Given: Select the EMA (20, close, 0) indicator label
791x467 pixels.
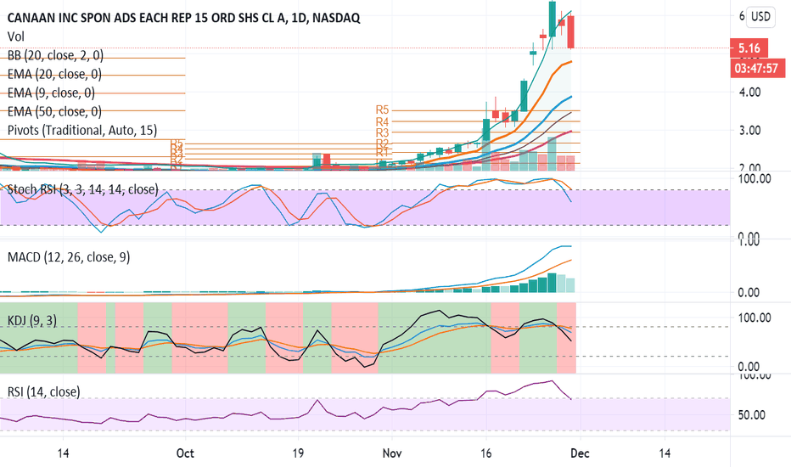Looking at the screenshot, I should pos(54,74).
